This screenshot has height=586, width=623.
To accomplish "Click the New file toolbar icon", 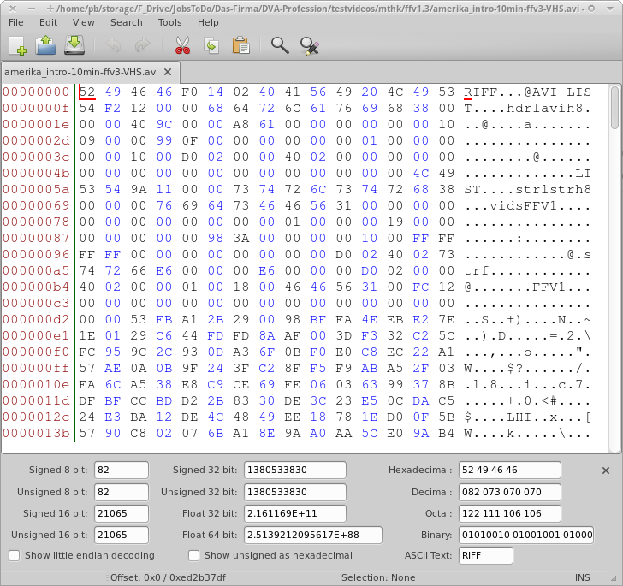I will (17, 45).
